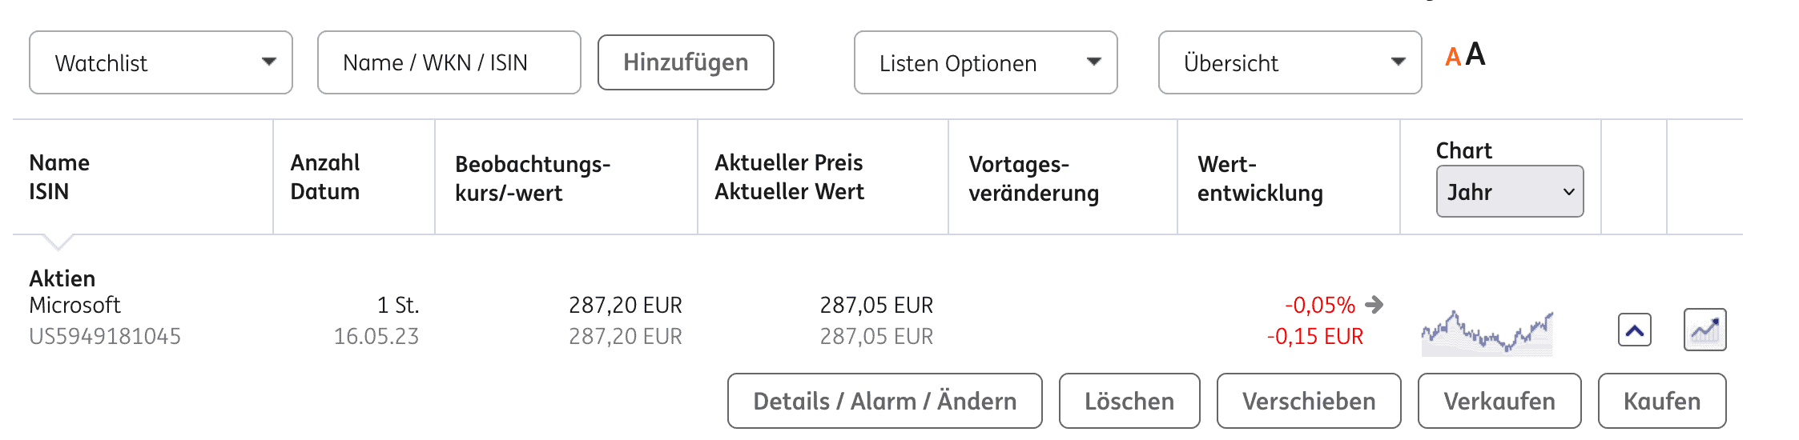This screenshot has width=1799, height=440.
Task: Click the Löschen button
Action: 1129,401
